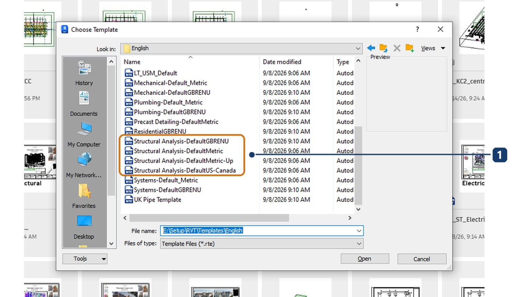Select Structural Analysis-DefaultGBRENU template

181,141
